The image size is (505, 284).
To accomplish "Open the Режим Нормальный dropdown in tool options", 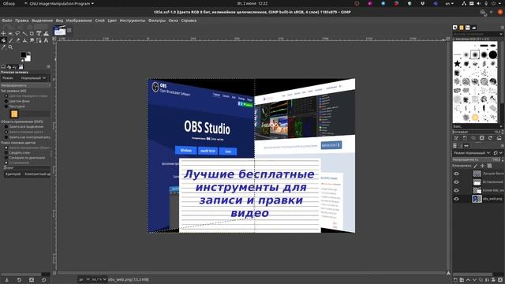I will (24, 78).
